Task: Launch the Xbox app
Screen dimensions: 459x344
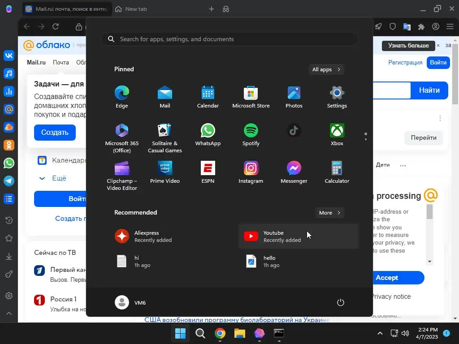Action: (337, 134)
